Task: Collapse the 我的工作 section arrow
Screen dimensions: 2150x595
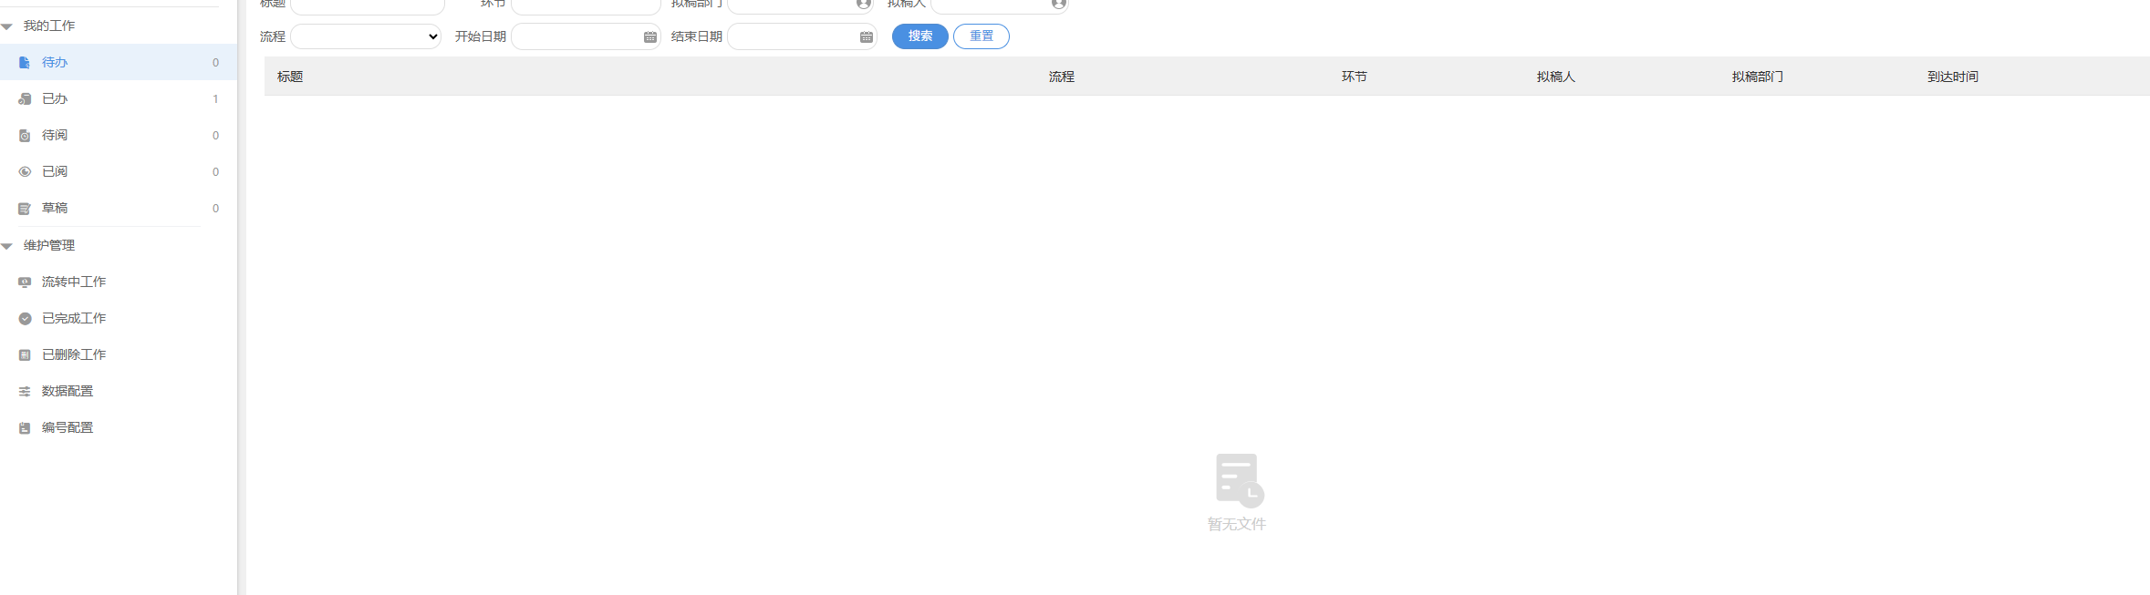Action: (7, 26)
